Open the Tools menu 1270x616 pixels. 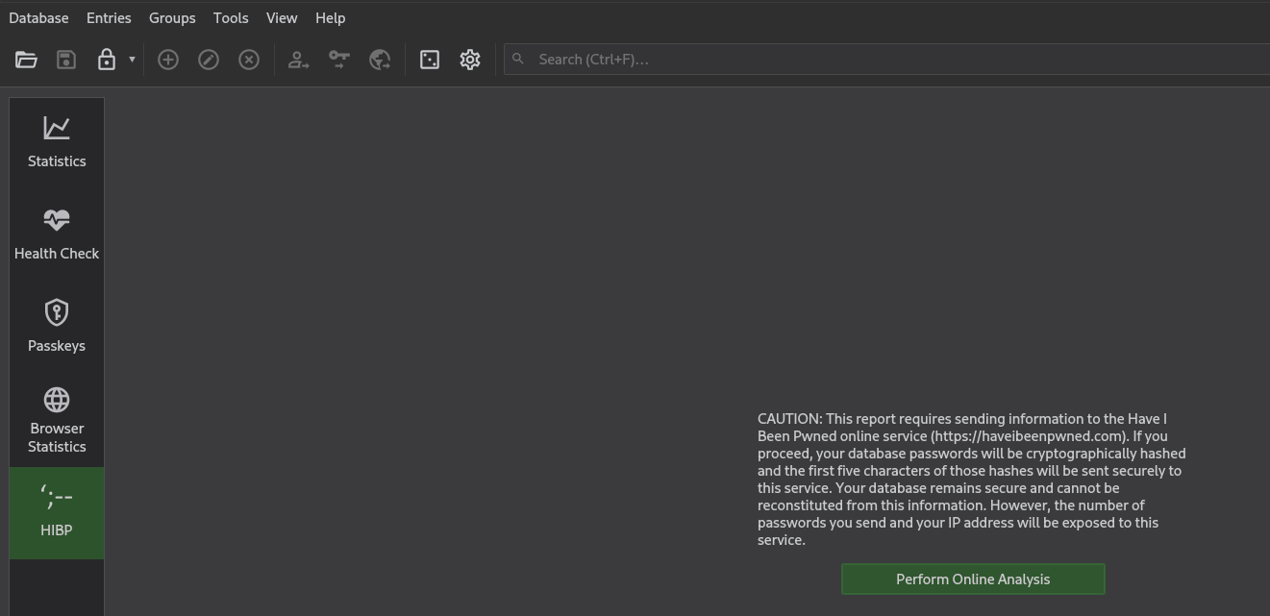[x=231, y=18]
